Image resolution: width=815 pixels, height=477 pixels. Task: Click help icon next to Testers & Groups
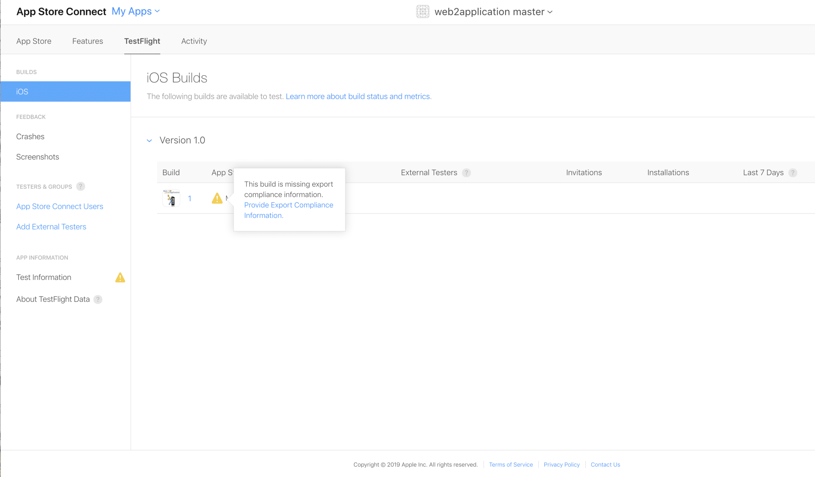pos(81,186)
